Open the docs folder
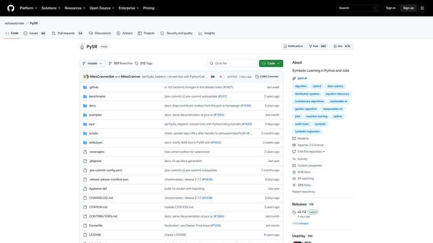The image size is (433, 243). (92, 105)
